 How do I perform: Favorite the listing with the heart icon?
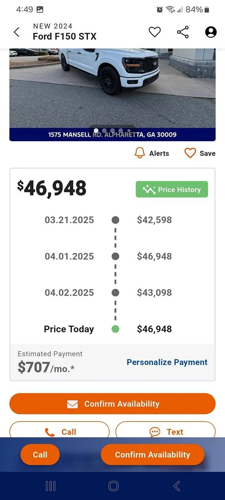click(155, 32)
